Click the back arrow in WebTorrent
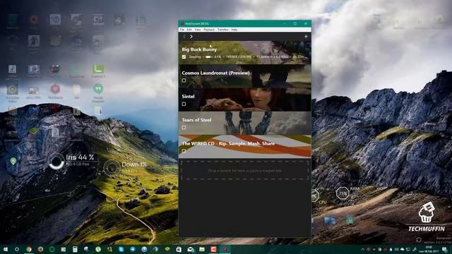 tap(184, 37)
